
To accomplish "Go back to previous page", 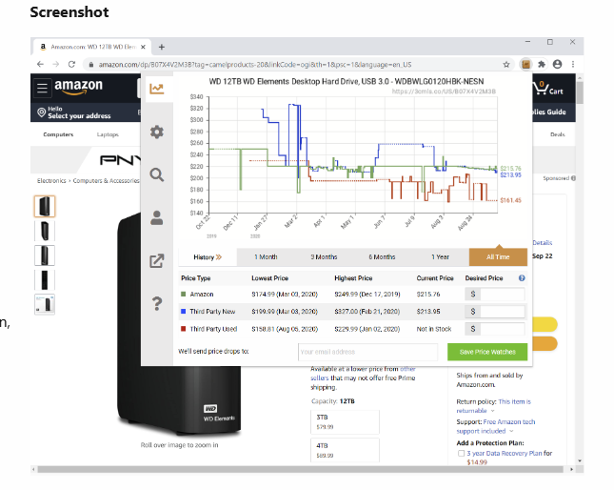I will [40, 64].
